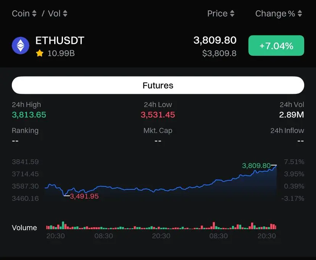Sort by the Price column arrows

(x=232, y=13)
